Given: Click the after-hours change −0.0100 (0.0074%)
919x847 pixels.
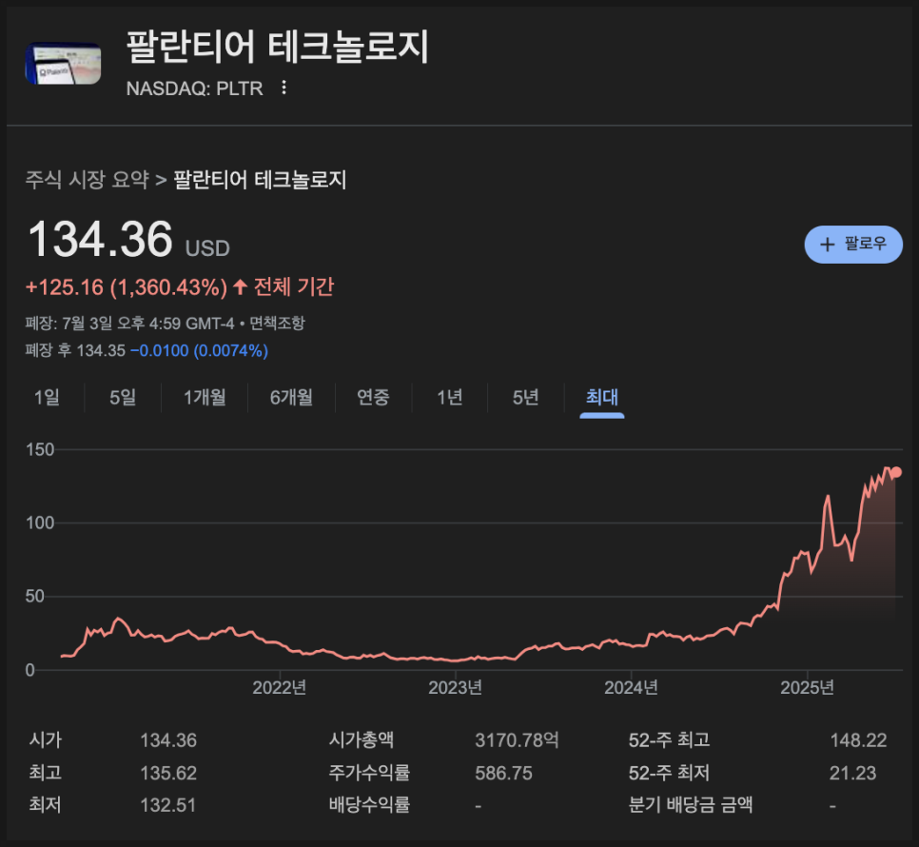Looking at the screenshot, I should (199, 350).
